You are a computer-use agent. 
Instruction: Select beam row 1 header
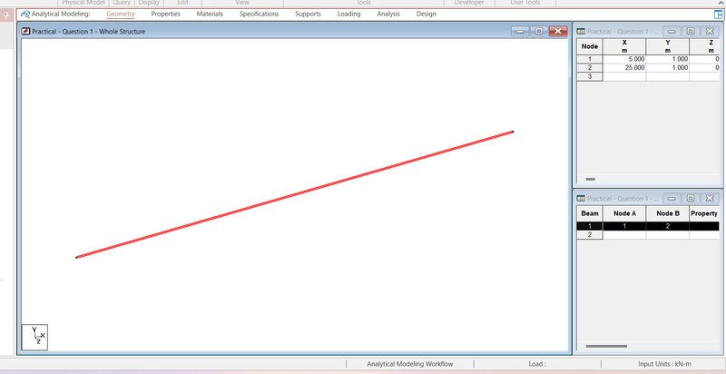[589, 226]
